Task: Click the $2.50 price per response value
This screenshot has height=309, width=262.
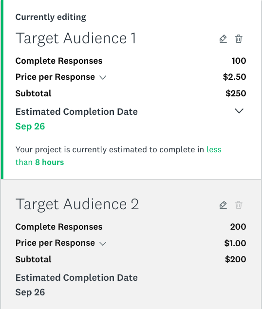Action: 235,77
